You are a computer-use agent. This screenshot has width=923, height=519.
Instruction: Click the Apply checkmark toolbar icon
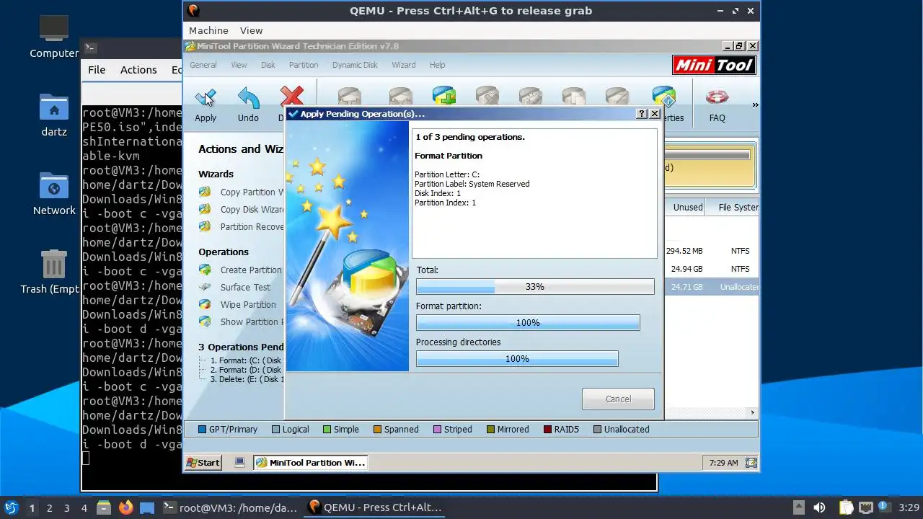(x=206, y=97)
